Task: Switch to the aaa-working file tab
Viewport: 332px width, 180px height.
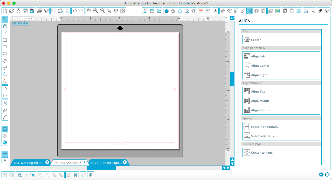Action: point(29,163)
